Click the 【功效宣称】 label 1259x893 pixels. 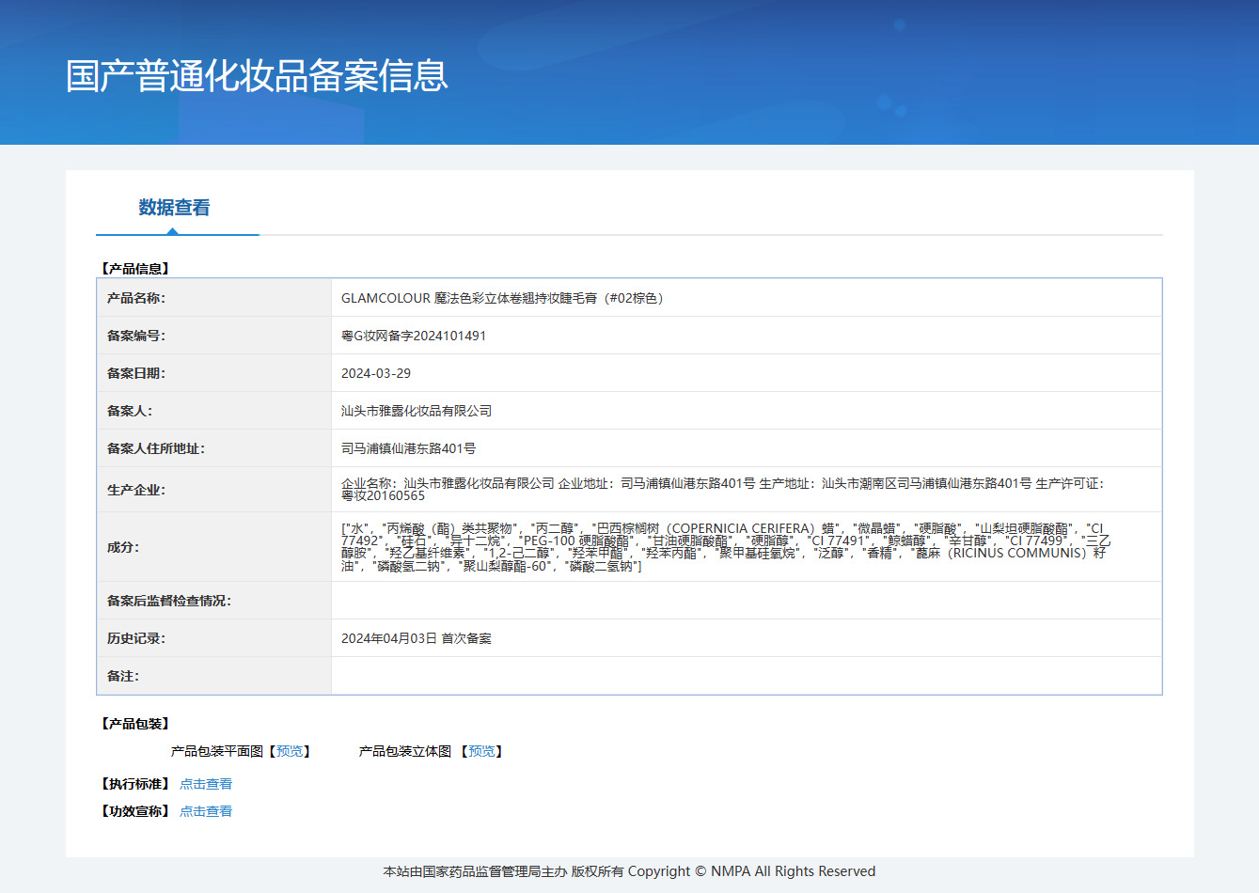[135, 811]
